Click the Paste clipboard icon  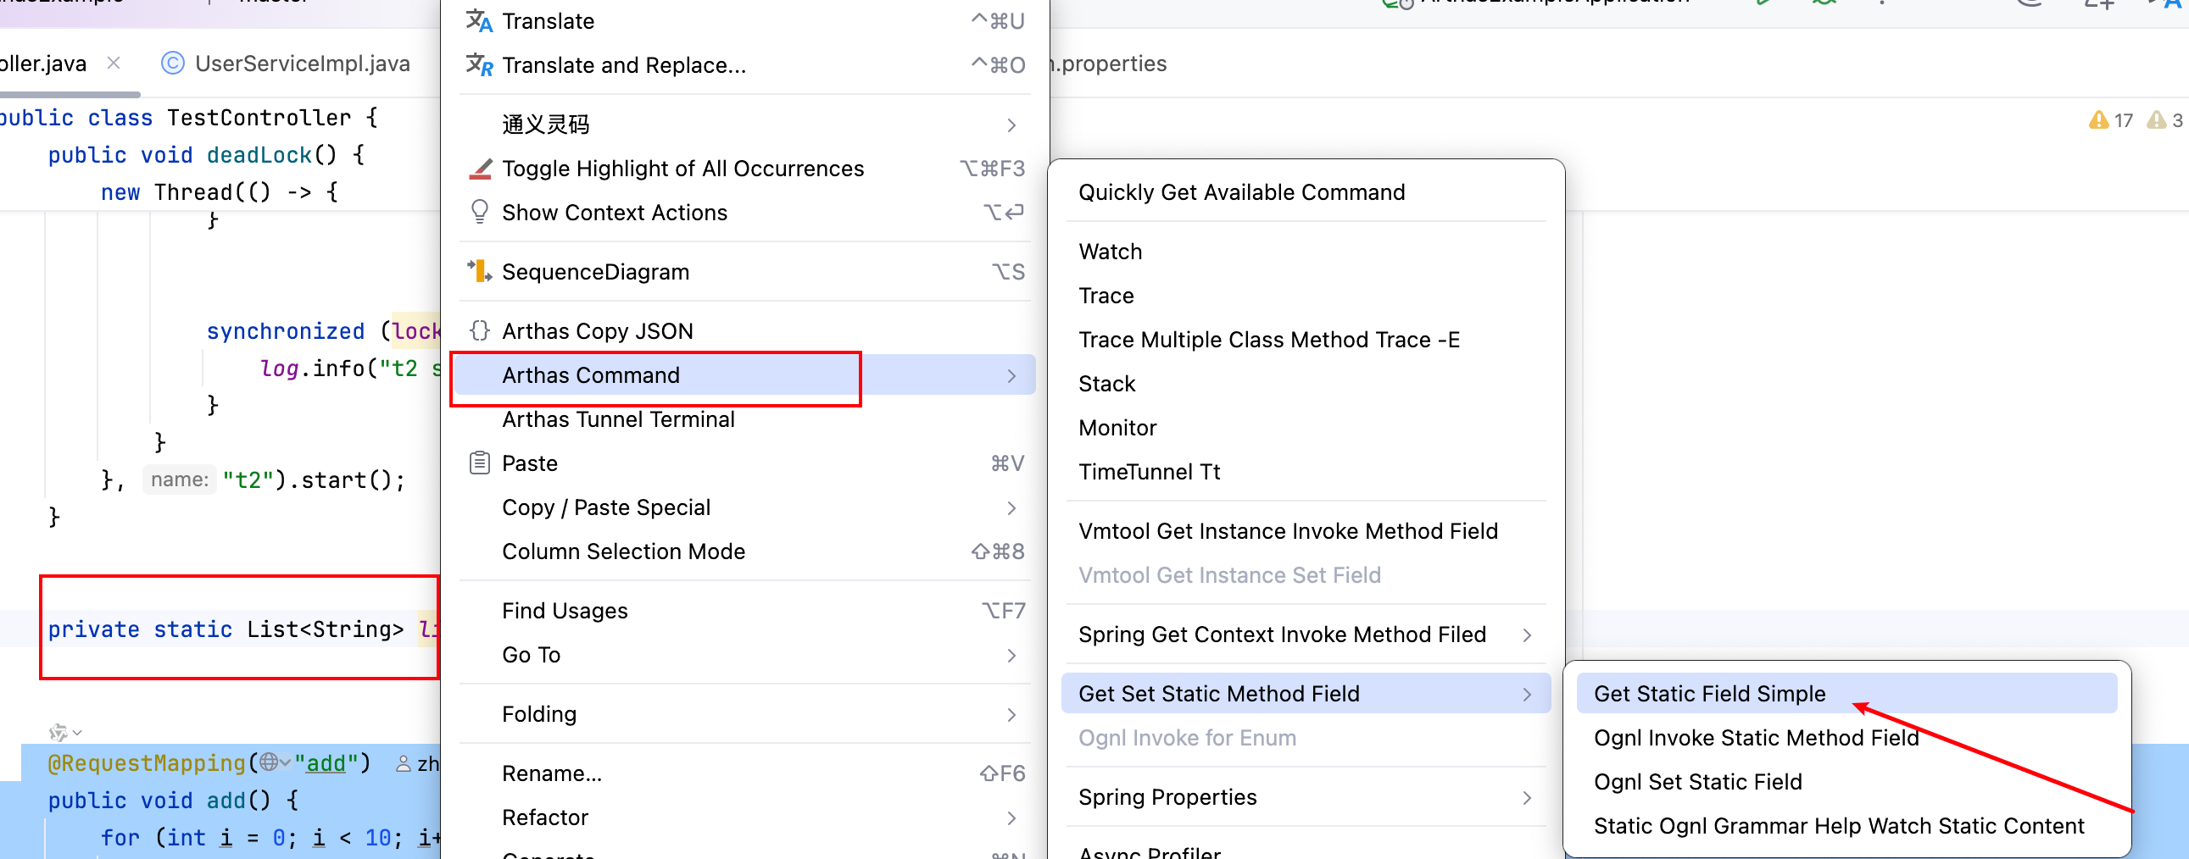479,463
